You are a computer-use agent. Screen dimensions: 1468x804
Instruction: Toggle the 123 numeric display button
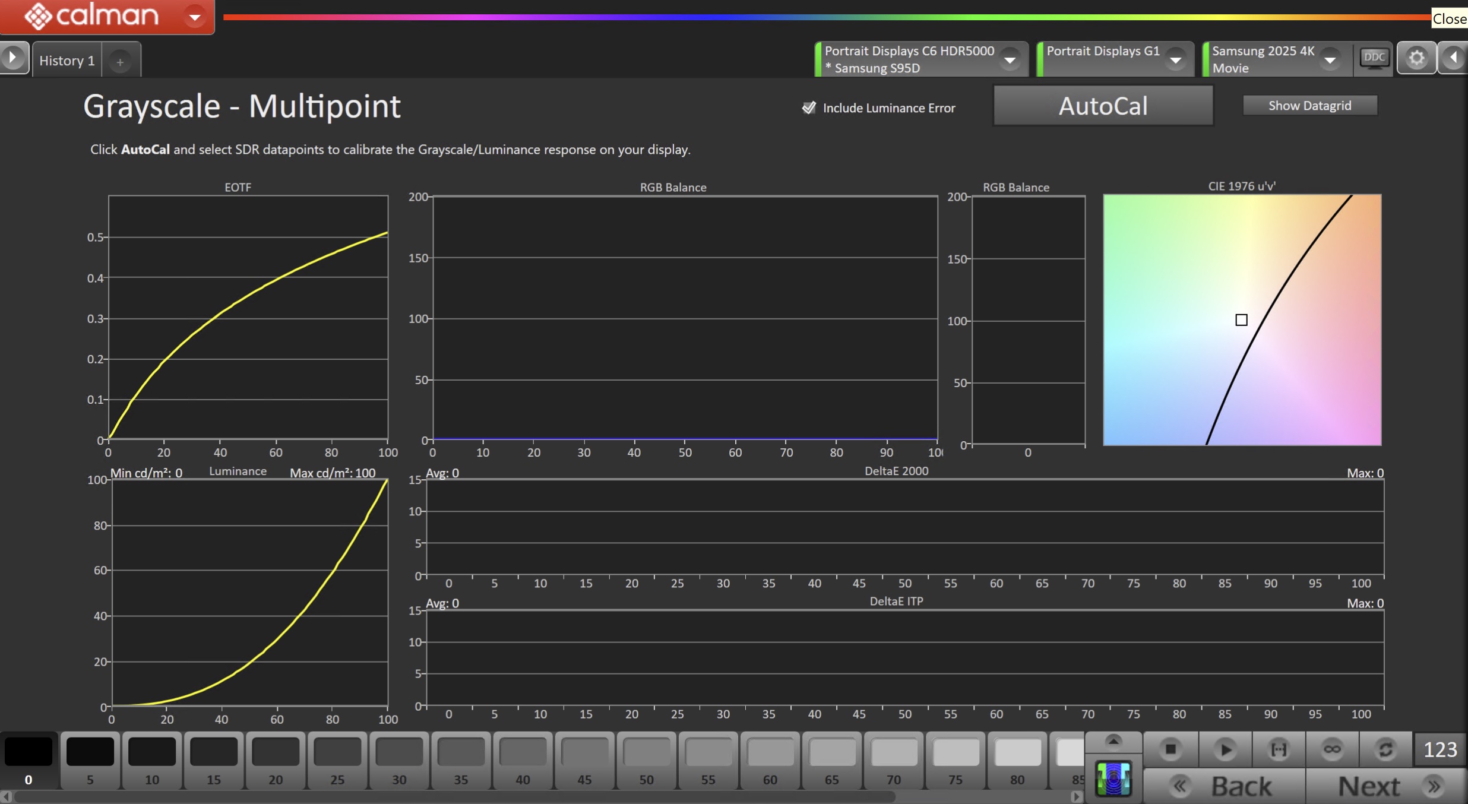pyautogui.click(x=1440, y=749)
